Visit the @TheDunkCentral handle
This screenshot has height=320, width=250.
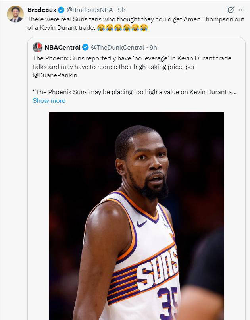pyautogui.click(x=117, y=48)
